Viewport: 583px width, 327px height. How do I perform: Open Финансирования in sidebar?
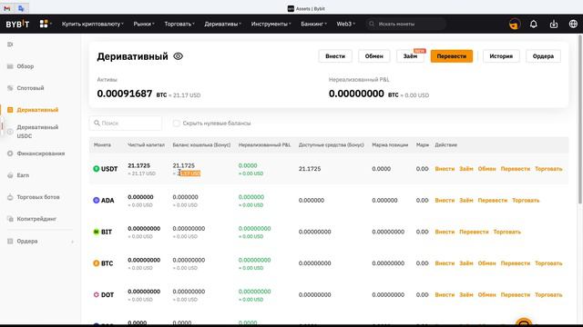(40, 154)
